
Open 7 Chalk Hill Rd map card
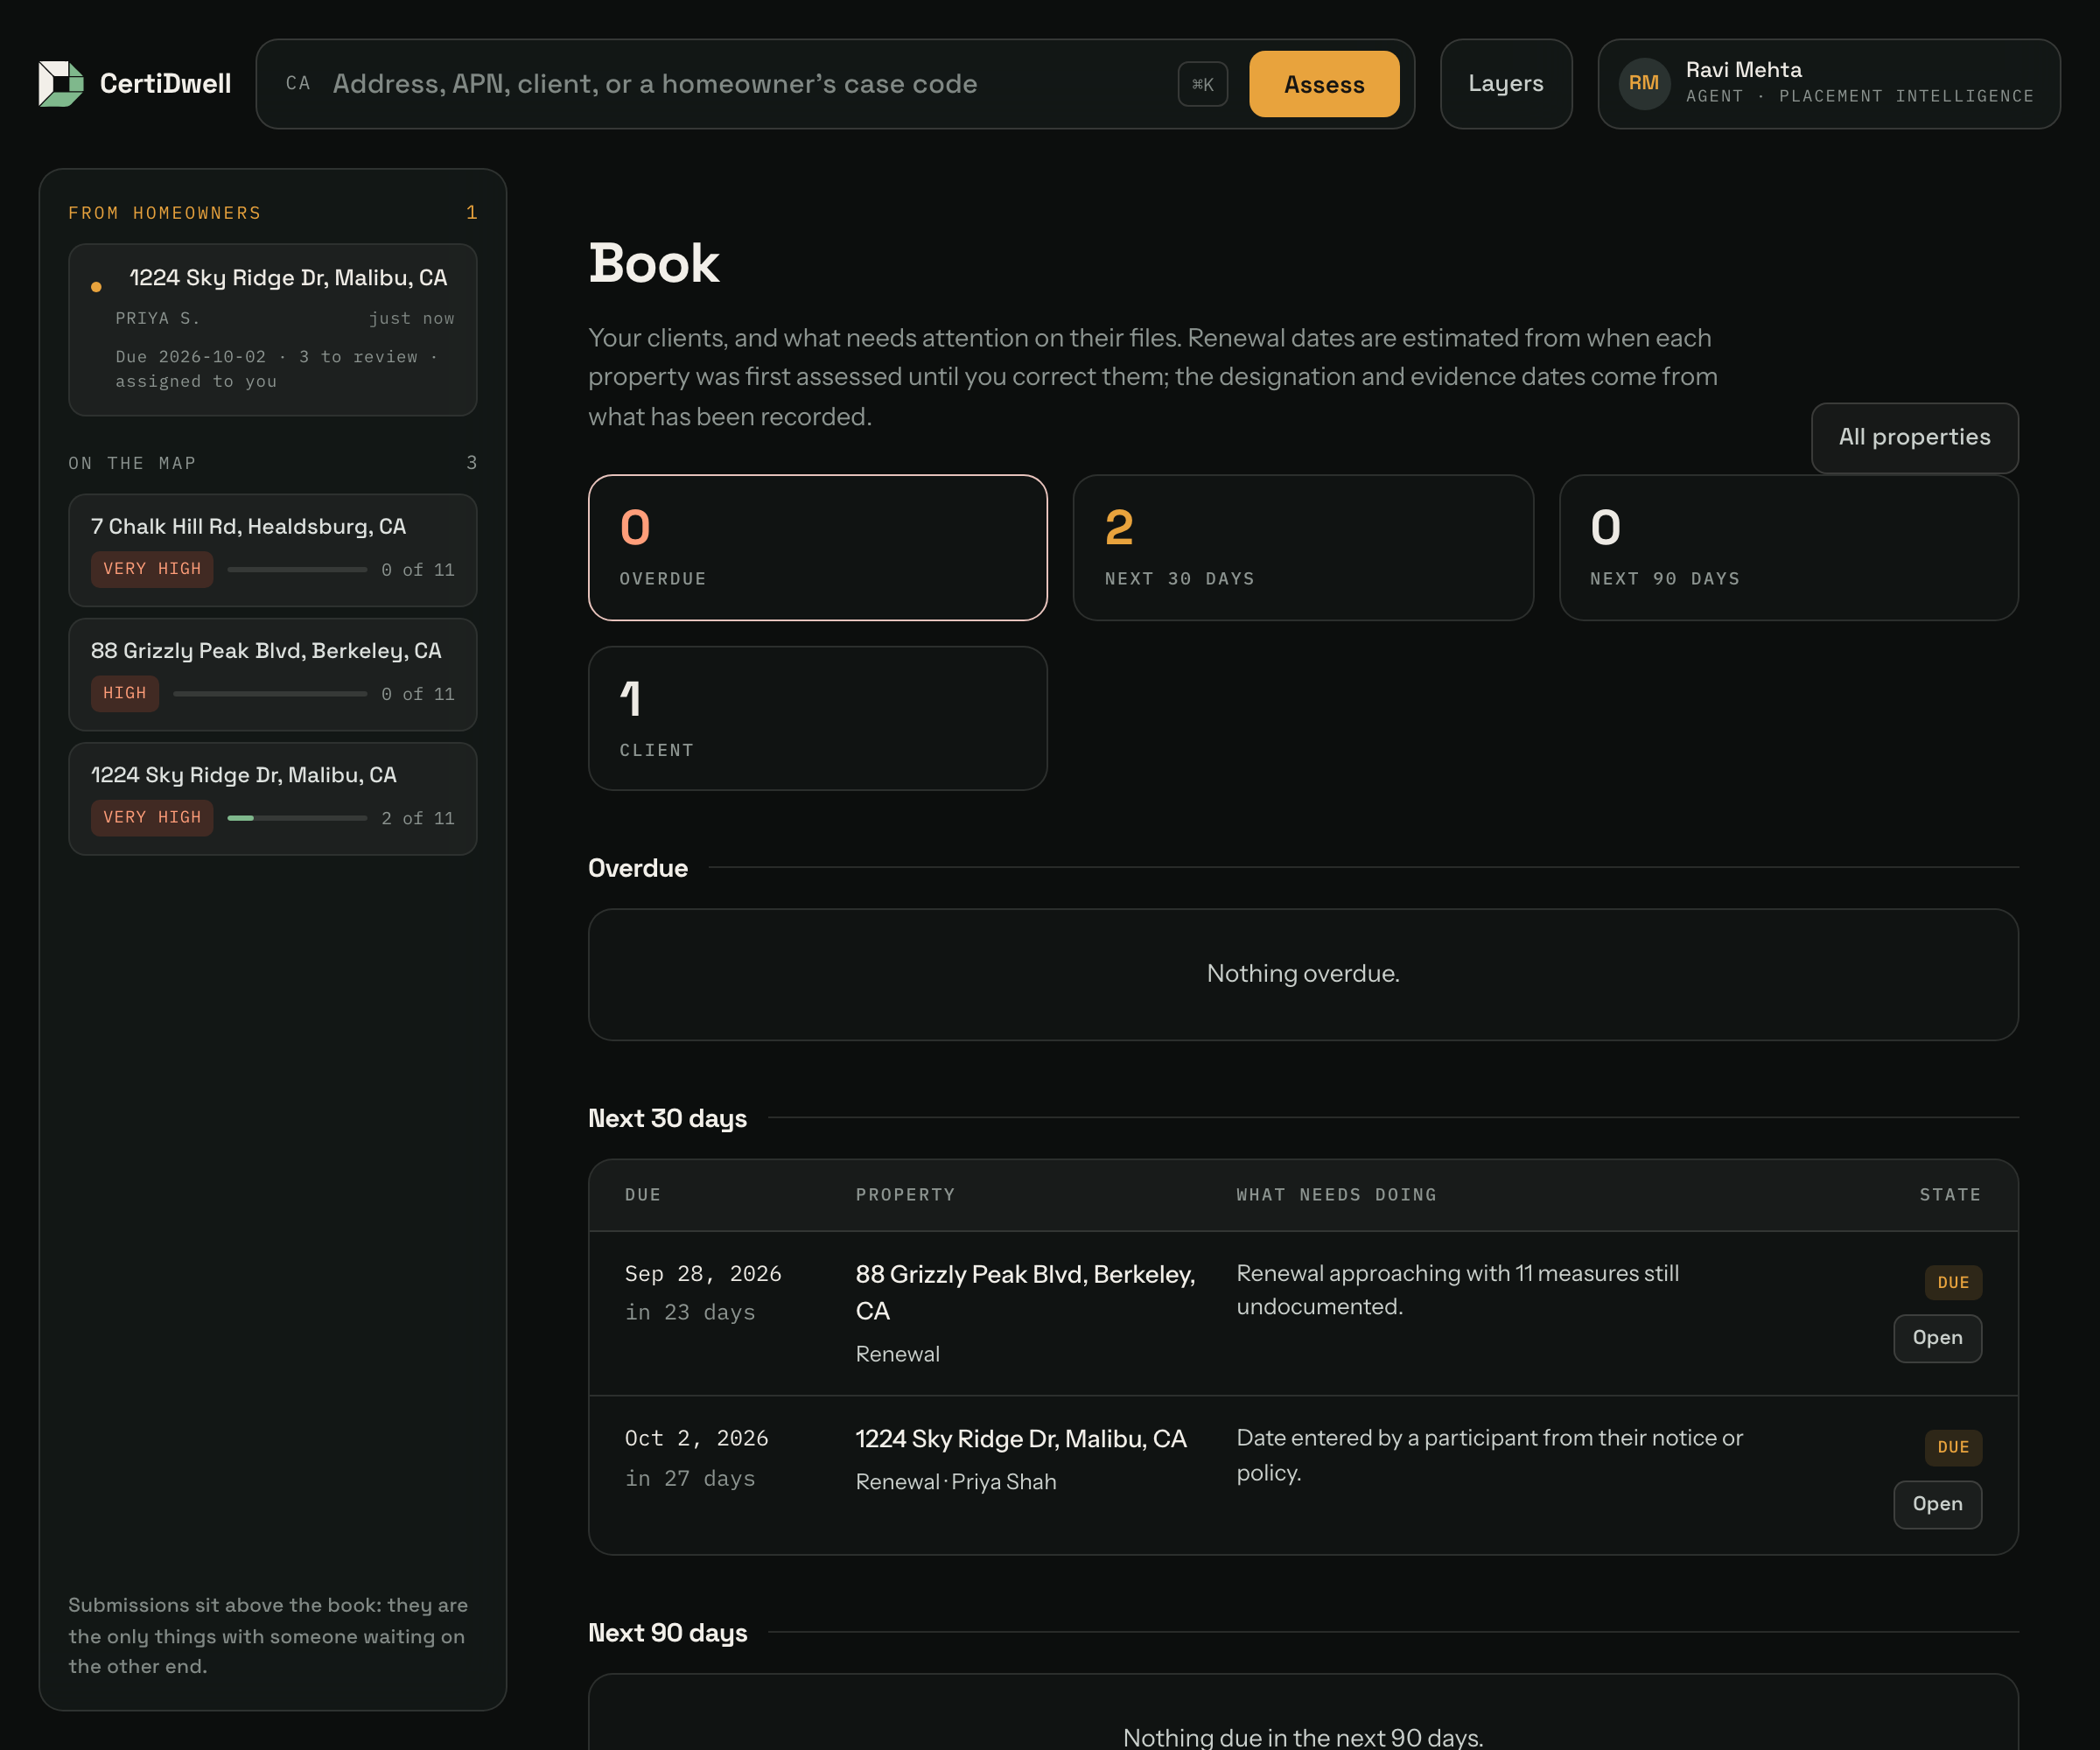pyautogui.click(x=272, y=550)
